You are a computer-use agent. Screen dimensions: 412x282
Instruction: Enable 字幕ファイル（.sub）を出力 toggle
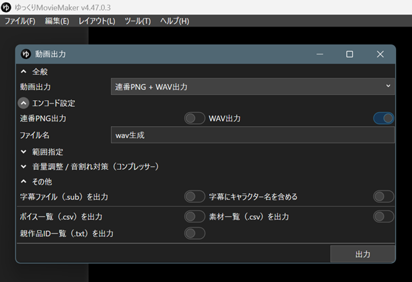(194, 196)
